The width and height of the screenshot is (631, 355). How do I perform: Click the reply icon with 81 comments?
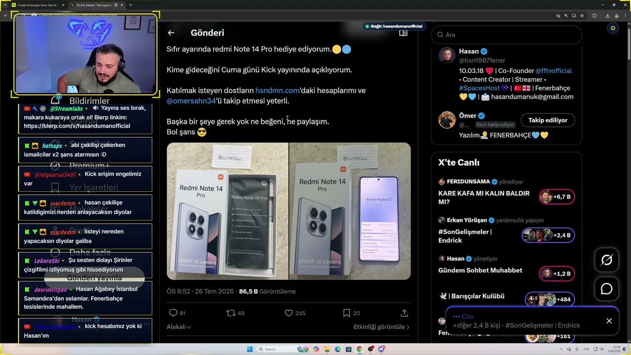[173, 313]
